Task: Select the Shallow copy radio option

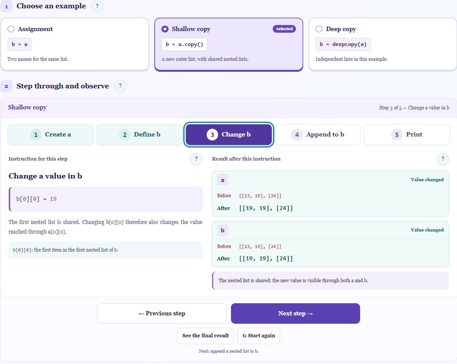Action: coord(165,29)
